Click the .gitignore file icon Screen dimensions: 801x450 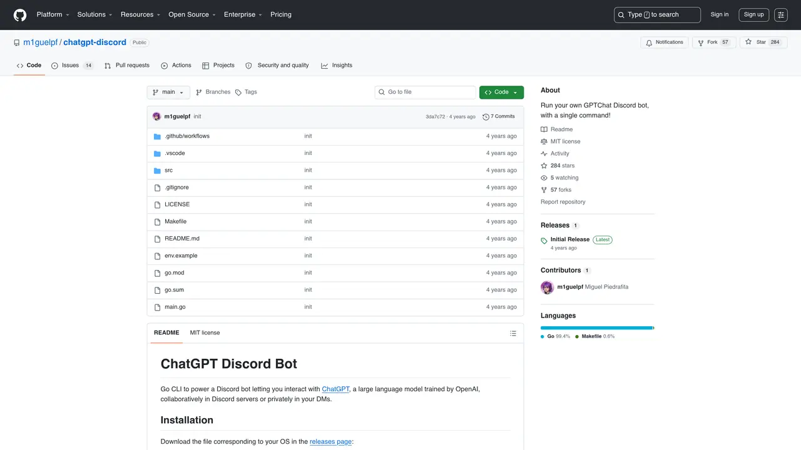pos(158,187)
